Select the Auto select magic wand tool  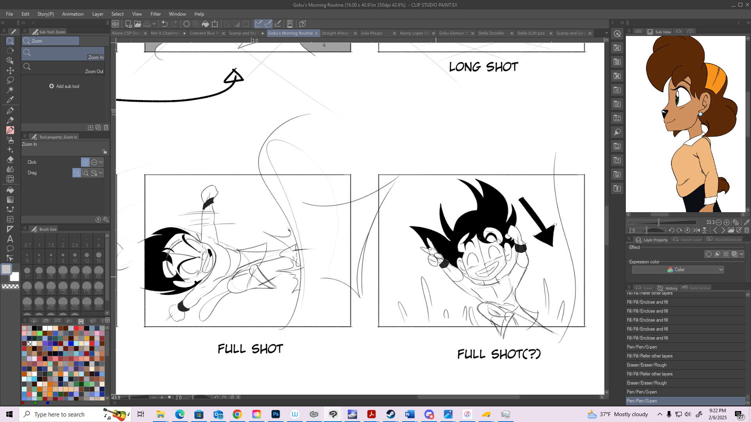pos(10,90)
